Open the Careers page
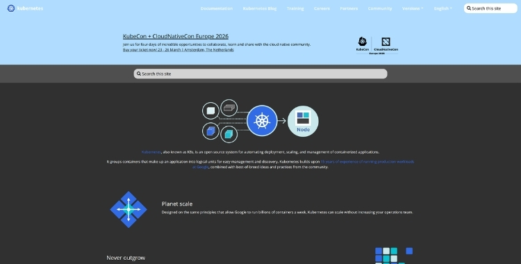Viewport: 521px width, 264px height. click(322, 8)
